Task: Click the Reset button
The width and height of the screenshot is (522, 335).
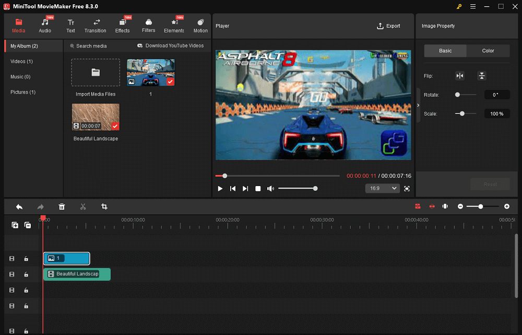Action: (x=490, y=184)
